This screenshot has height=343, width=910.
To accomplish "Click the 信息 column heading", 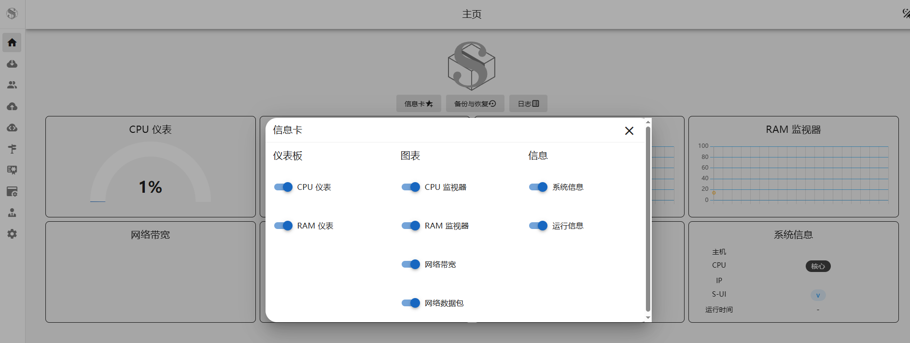I will 538,156.
